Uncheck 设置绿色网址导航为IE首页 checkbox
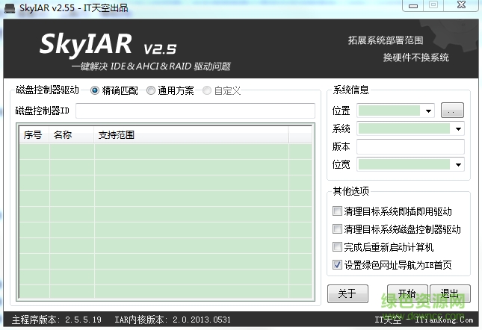482x330 pixels. [338, 265]
